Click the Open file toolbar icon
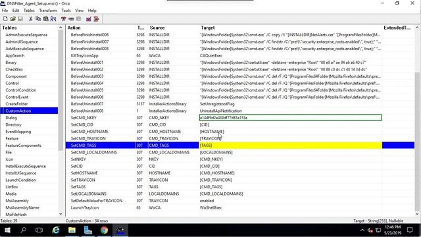Viewport: 421px width, 237px height. click(x=12, y=19)
